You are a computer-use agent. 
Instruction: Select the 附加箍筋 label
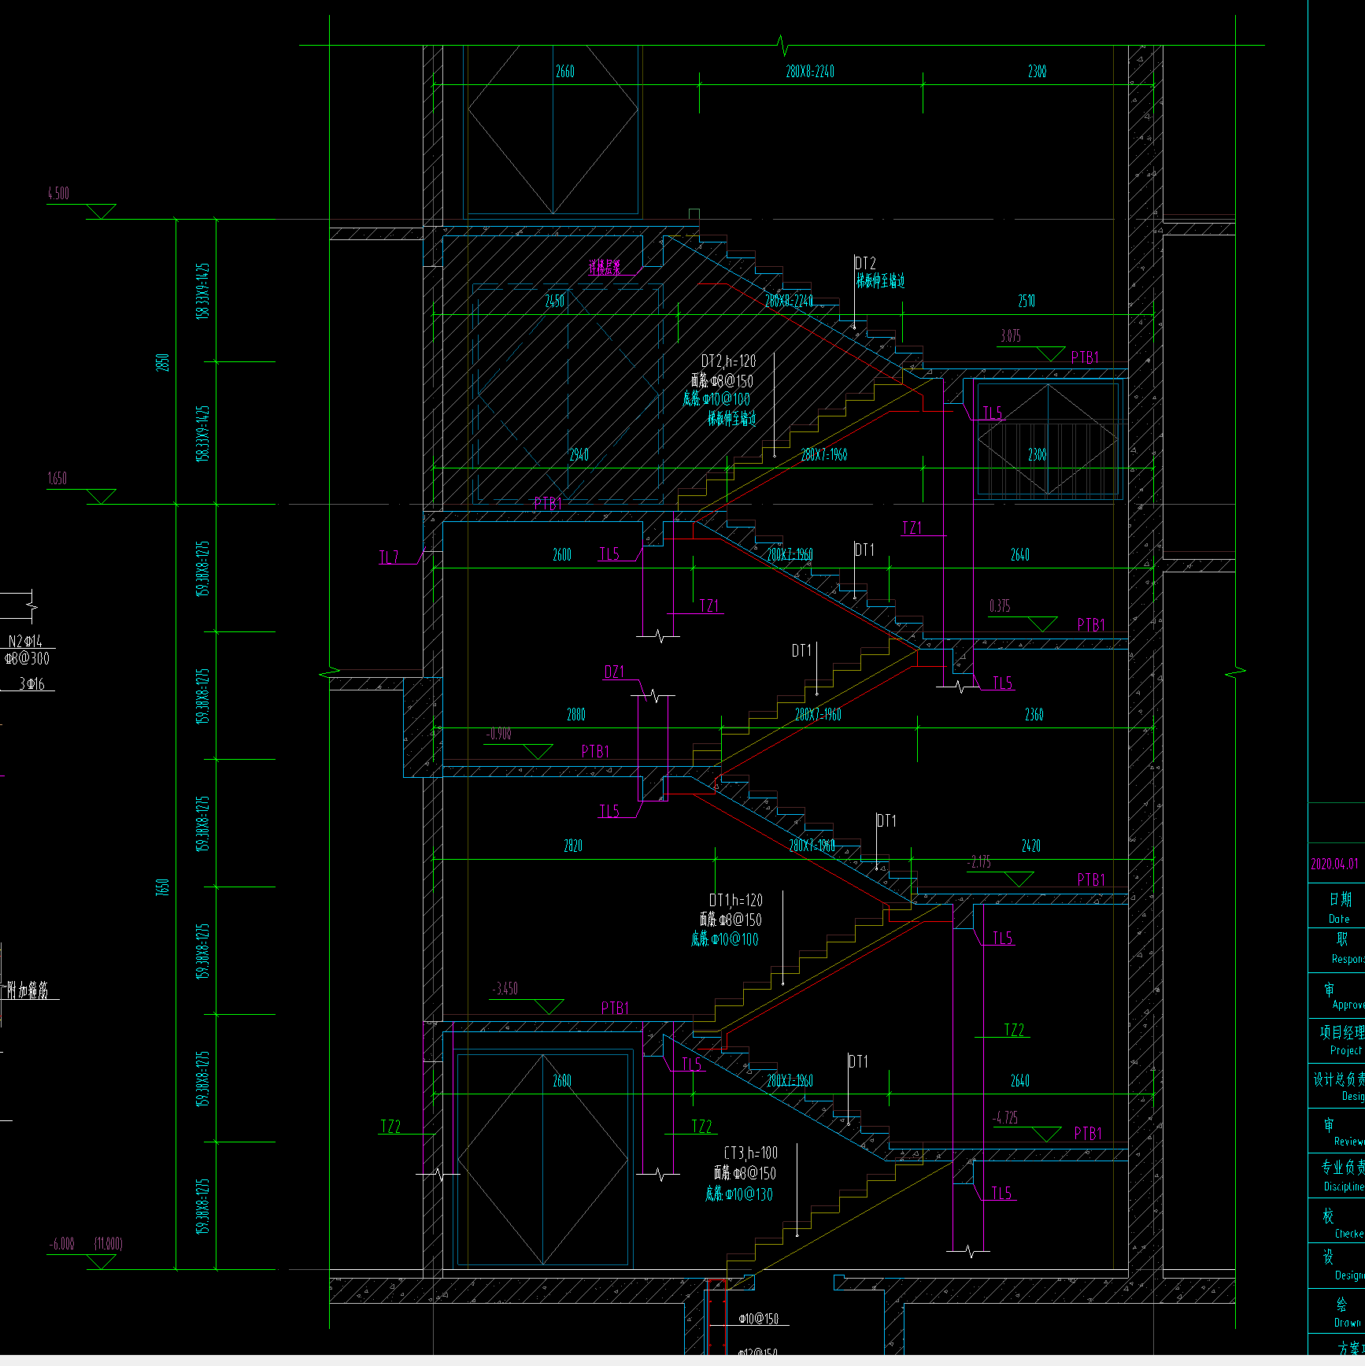point(28,990)
